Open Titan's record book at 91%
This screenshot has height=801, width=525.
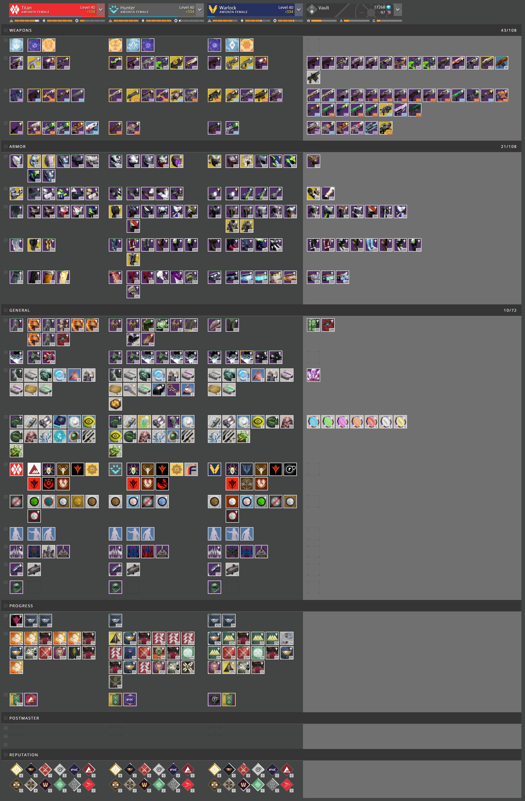pos(16,699)
